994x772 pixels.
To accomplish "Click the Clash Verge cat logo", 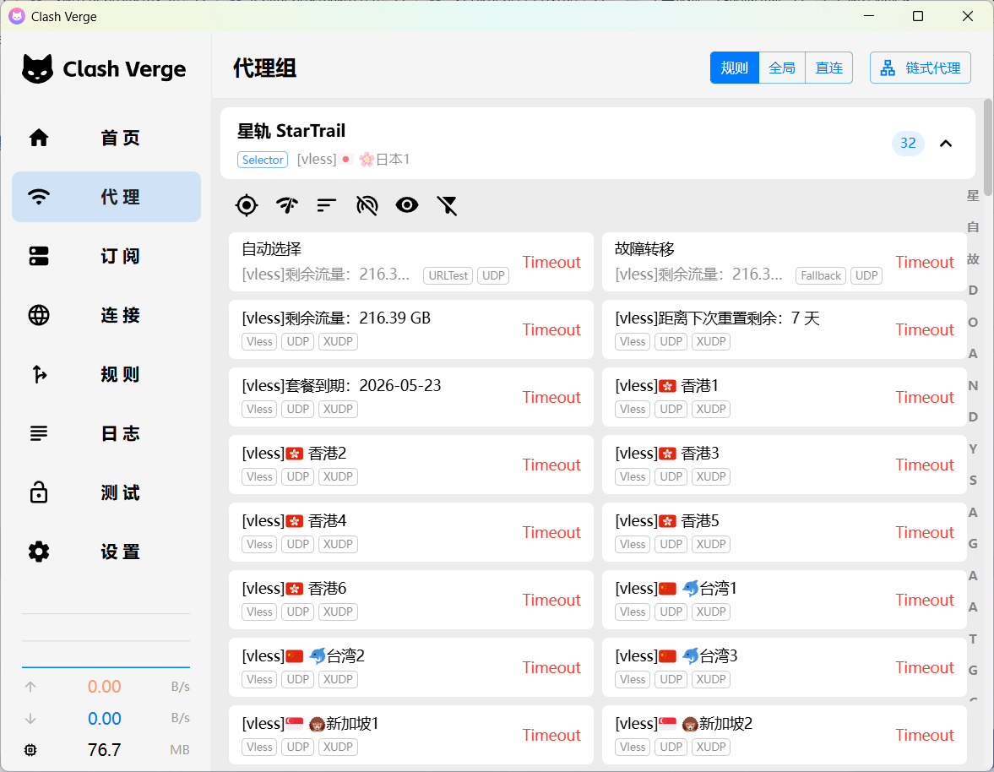I will pyautogui.click(x=37, y=69).
